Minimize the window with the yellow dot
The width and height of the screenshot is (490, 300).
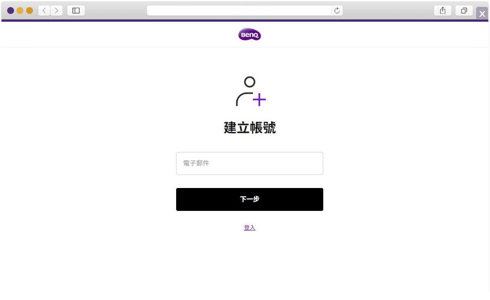(20, 11)
